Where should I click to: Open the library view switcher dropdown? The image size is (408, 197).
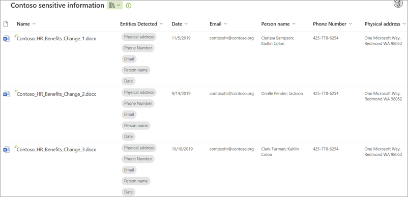click(115, 5)
